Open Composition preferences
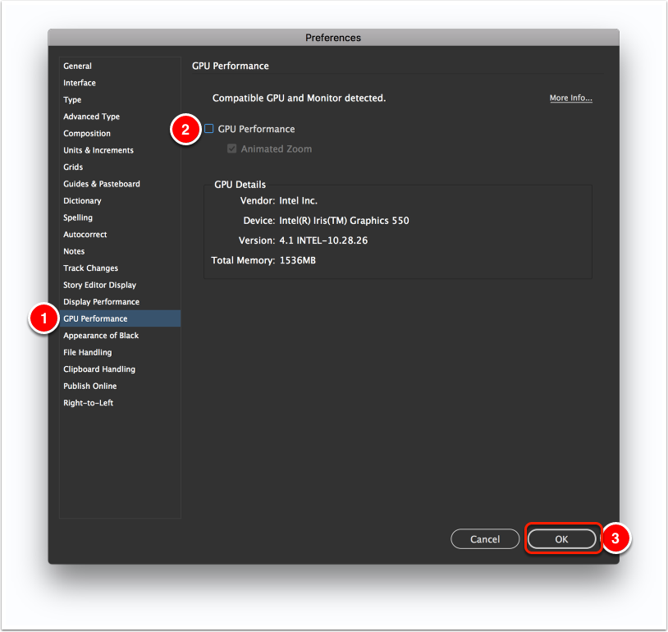Viewport: 668px width, 632px height. [x=87, y=134]
